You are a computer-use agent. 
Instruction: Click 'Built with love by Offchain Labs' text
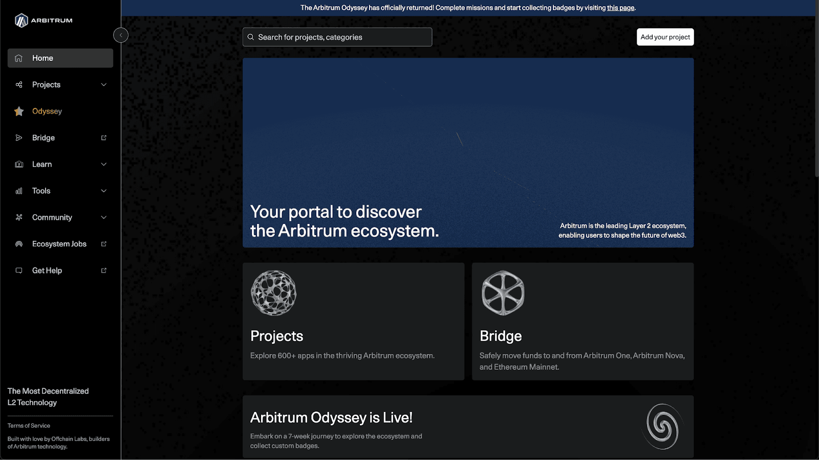pyautogui.click(x=58, y=443)
